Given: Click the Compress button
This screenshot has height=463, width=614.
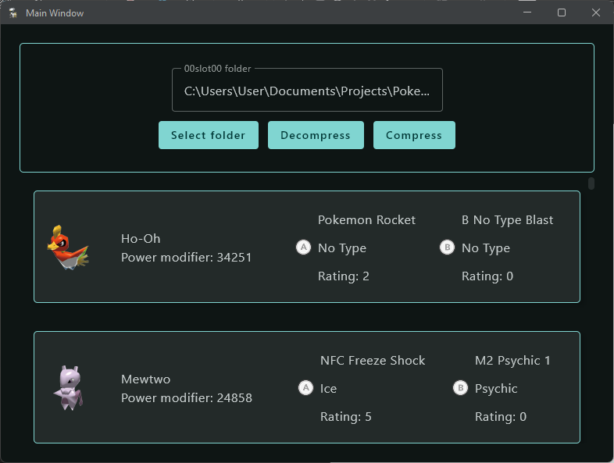Looking at the screenshot, I should pyautogui.click(x=414, y=135).
